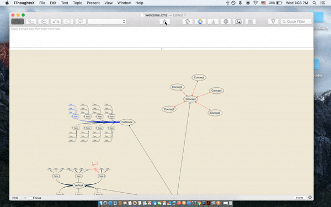Click the first dark toolbar button
Image resolution: width=331 pixels, height=207 pixels.
point(18,22)
